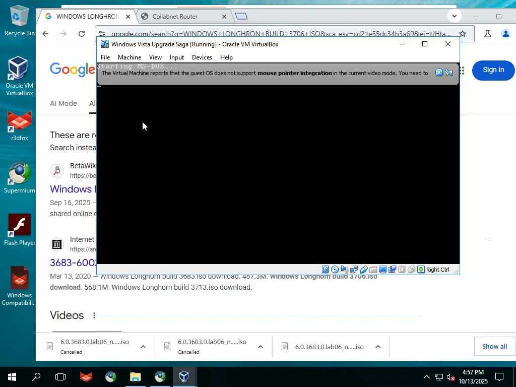This screenshot has width=516, height=387.
Task: Go forward in the browser
Action: (x=63, y=34)
